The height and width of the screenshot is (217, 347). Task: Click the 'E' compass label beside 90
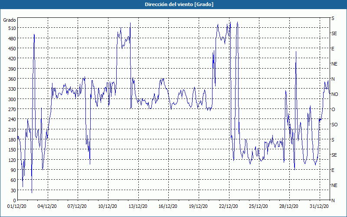tap(333, 170)
